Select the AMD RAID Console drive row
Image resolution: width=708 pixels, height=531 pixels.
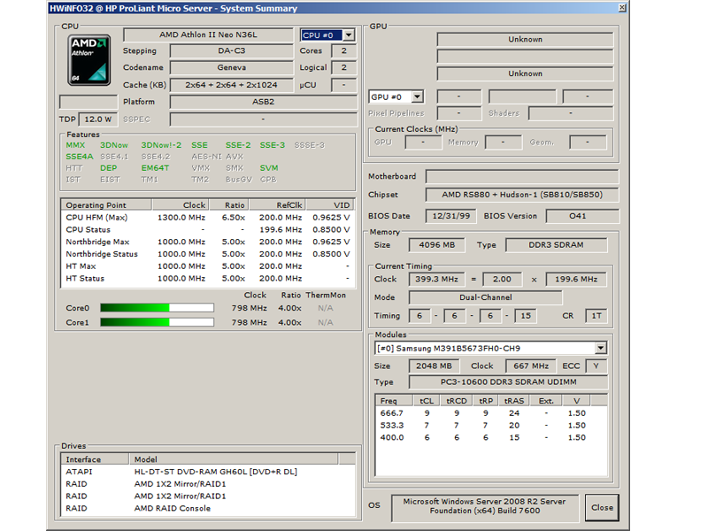click(x=208, y=508)
